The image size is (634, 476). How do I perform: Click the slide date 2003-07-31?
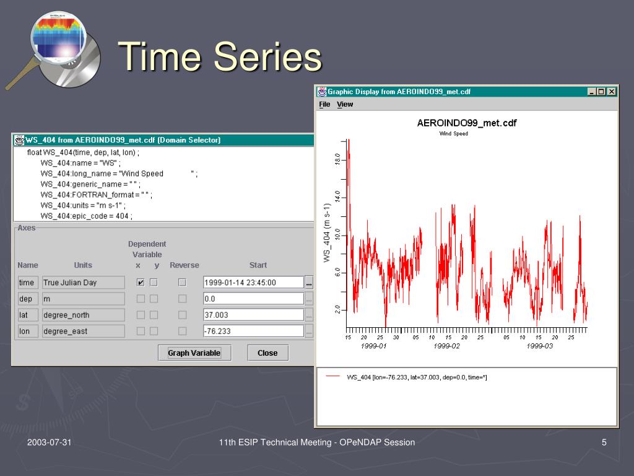click(50, 443)
